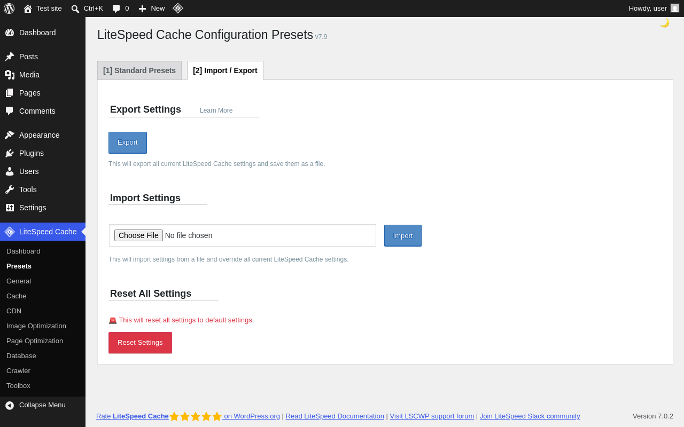This screenshot has height=427, width=684.
Task: Visit LSCWP support forum link
Action: [x=432, y=416]
